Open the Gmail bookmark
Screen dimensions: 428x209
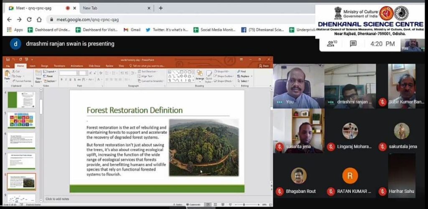point(132,30)
